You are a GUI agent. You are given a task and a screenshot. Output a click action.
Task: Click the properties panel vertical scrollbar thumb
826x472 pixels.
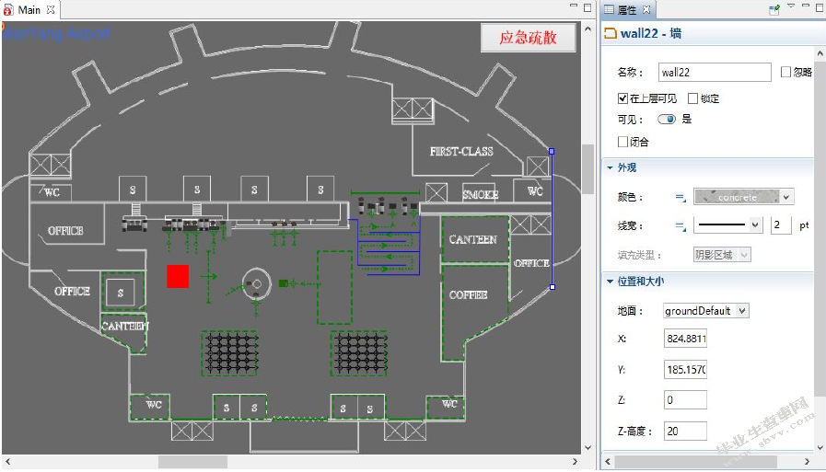pyautogui.click(x=820, y=230)
